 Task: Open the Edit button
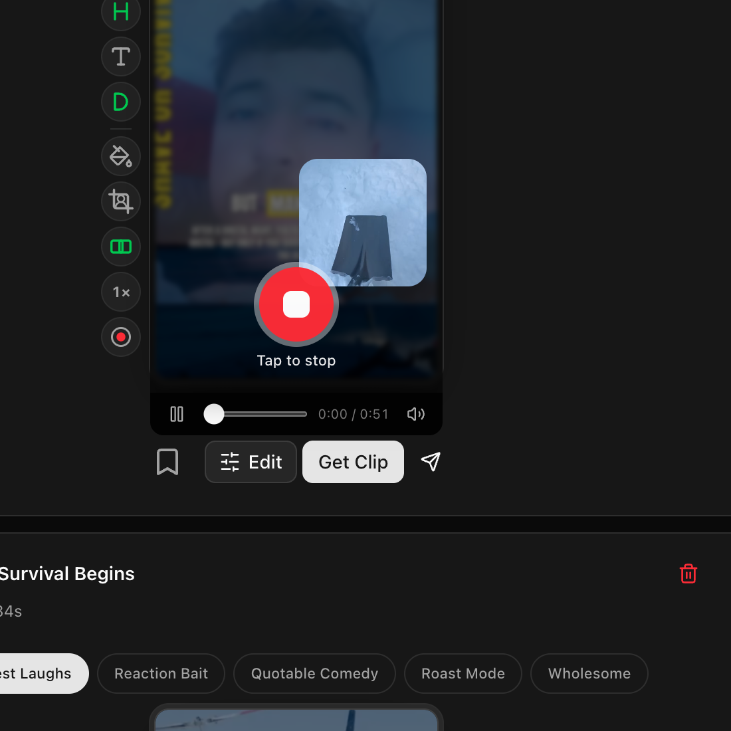(x=251, y=462)
